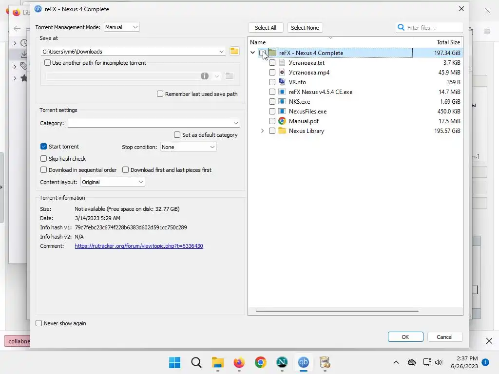
Task: Click Select All button
Action: 266,28
